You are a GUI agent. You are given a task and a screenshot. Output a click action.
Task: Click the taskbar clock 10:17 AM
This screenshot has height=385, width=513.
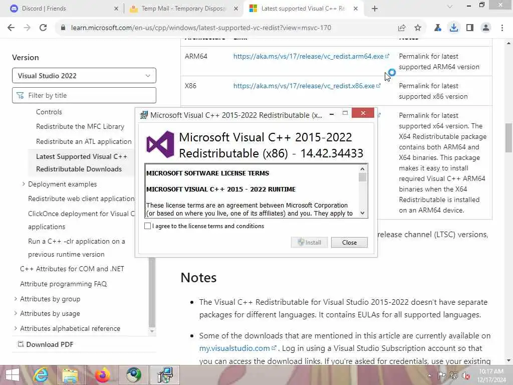[491, 375]
